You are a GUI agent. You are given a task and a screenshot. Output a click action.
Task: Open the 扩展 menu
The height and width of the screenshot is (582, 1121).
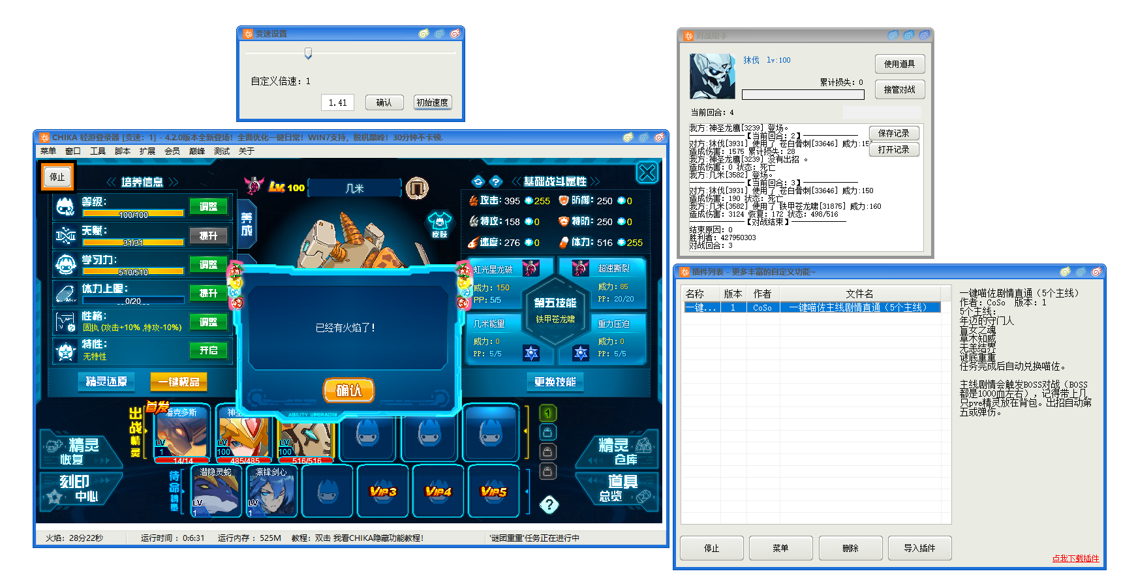(x=147, y=151)
